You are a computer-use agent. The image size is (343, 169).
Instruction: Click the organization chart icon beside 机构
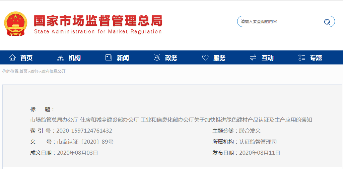point(60,58)
